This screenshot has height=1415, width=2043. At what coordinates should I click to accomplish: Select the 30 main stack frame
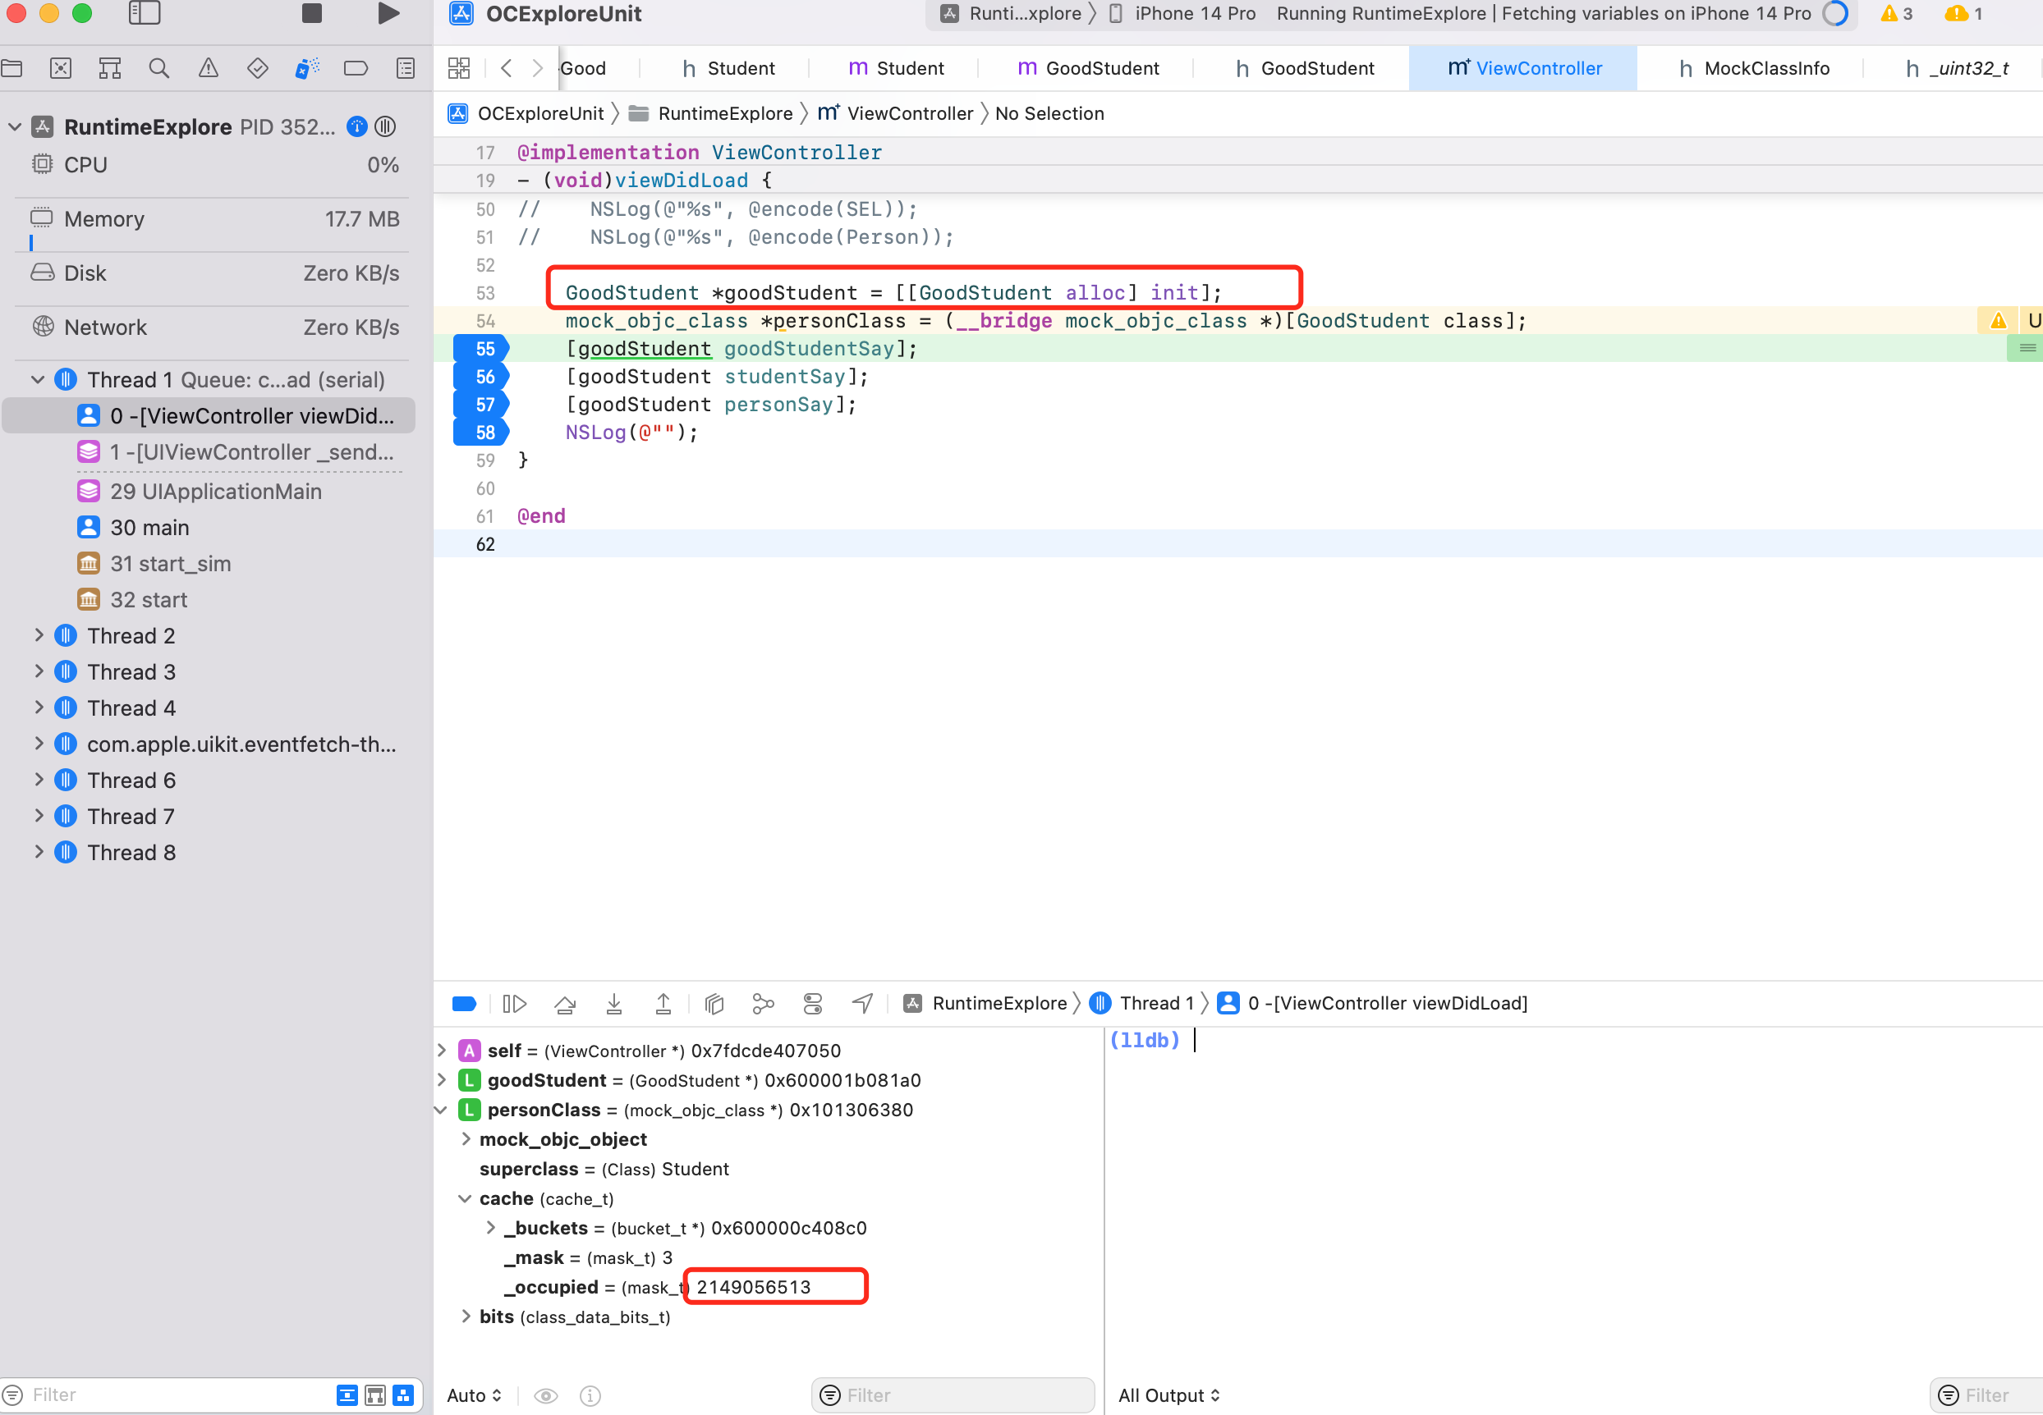(149, 528)
